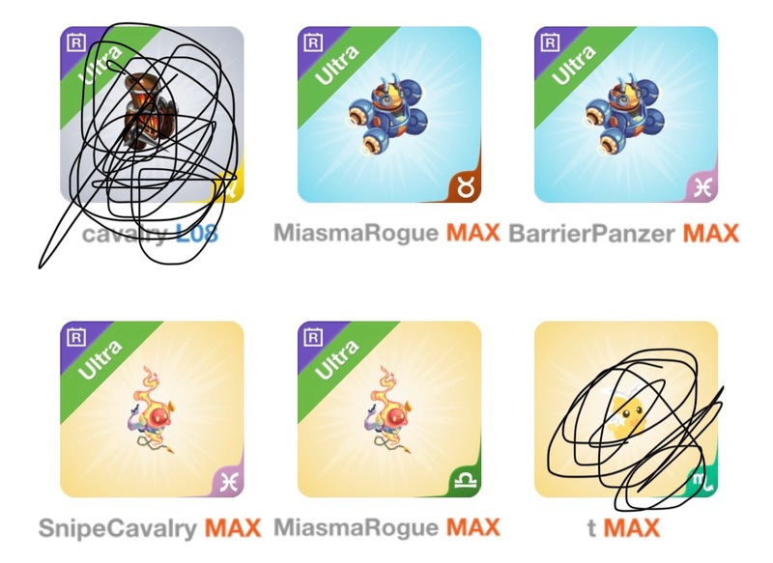Click the R calendar badge on scribbled cavalry card

tap(76, 42)
